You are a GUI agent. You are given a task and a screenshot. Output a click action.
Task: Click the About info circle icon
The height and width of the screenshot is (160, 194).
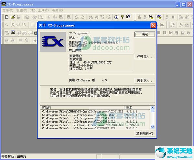pos(116,17)
